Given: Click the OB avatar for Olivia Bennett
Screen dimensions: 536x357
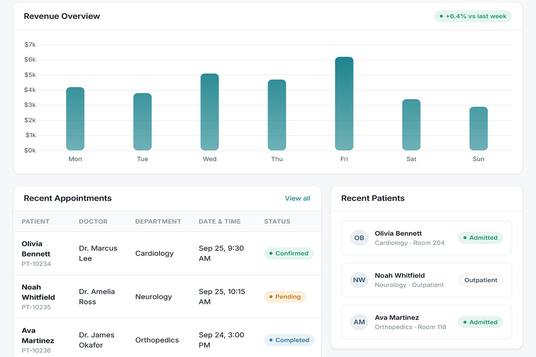Looking at the screenshot, I should 359,238.
